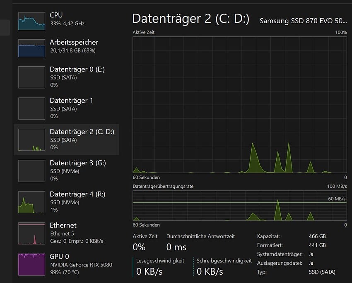Click the Datenträgerübertragungsrate graph area
The width and height of the screenshot is (352, 283).
[x=239, y=207]
